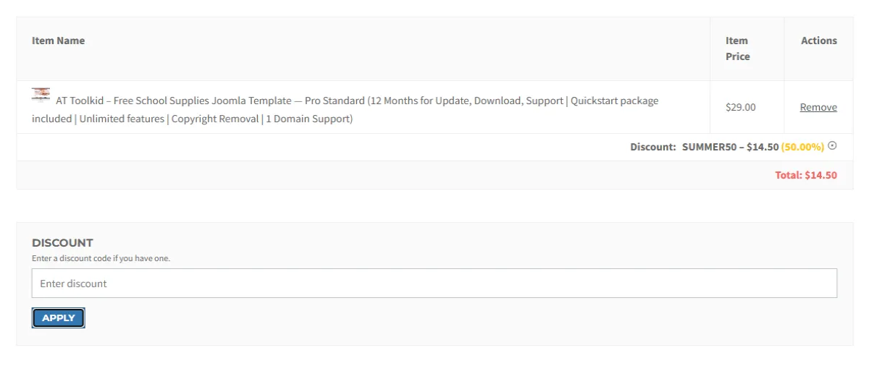Click the Item Name column header

point(58,41)
